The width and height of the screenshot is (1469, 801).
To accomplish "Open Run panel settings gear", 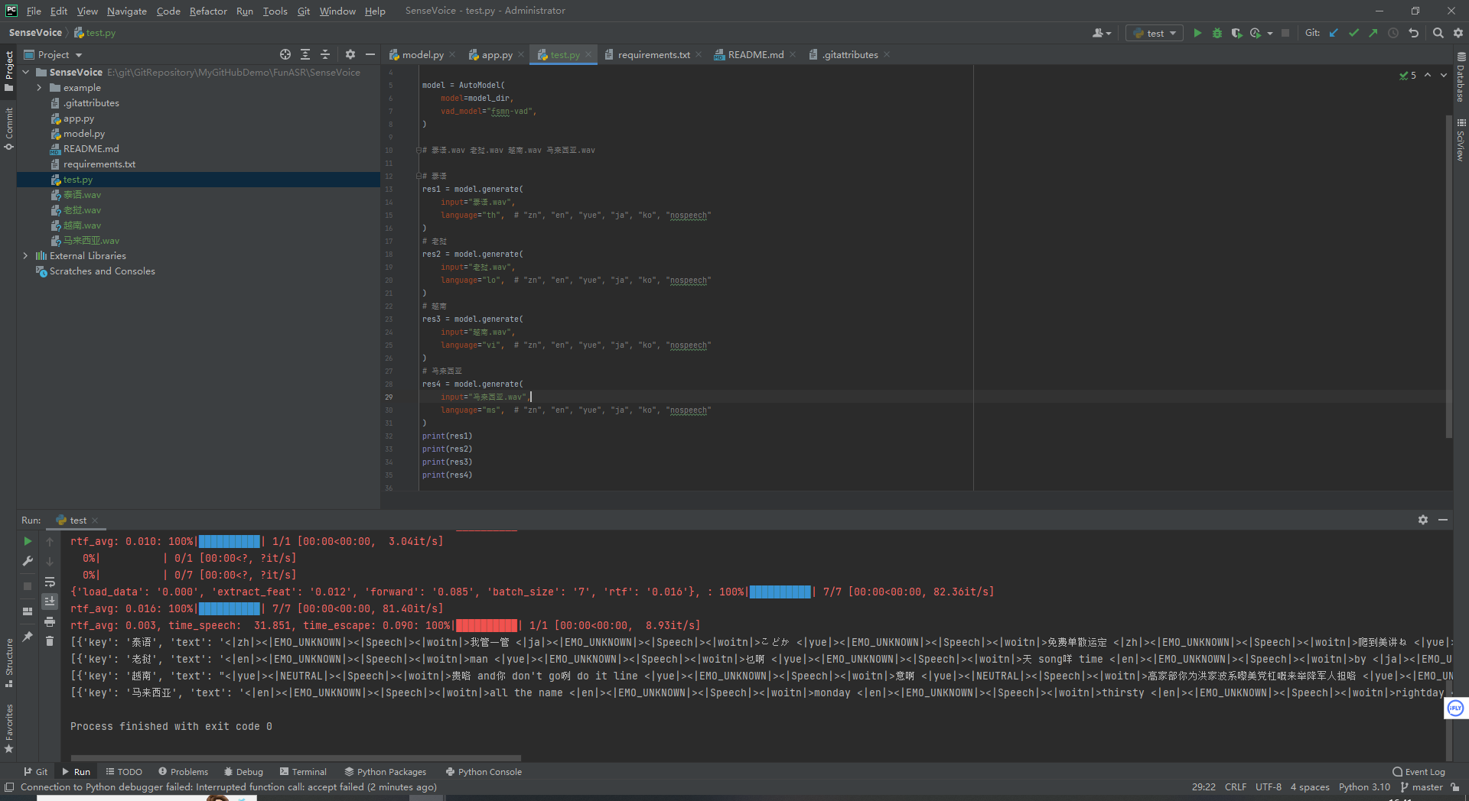I will coord(1423,520).
